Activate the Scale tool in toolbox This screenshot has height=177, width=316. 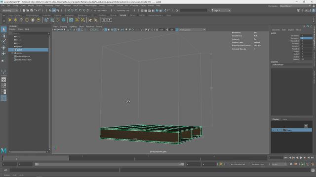pyautogui.click(x=3, y=60)
